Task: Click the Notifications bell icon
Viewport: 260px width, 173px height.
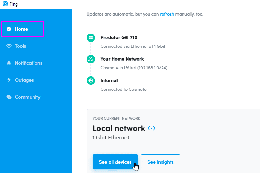Action: (9, 63)
